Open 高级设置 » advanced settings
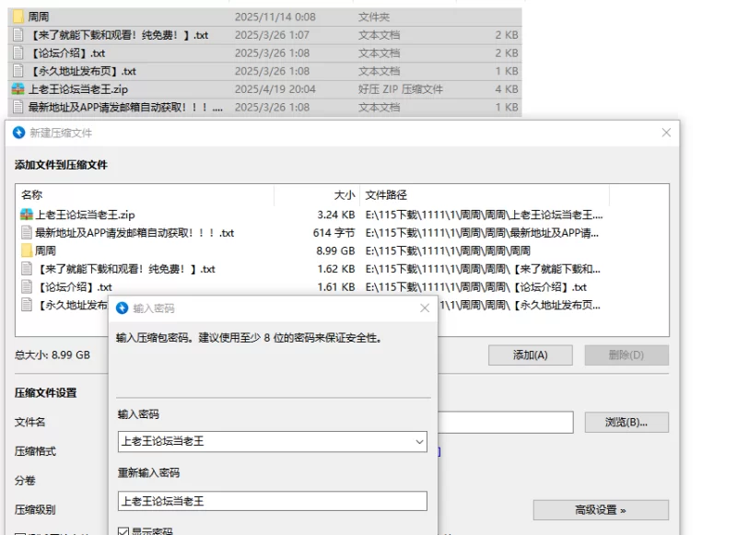Image resolution: width=737 pixels, height=535 pixels. 601,510
